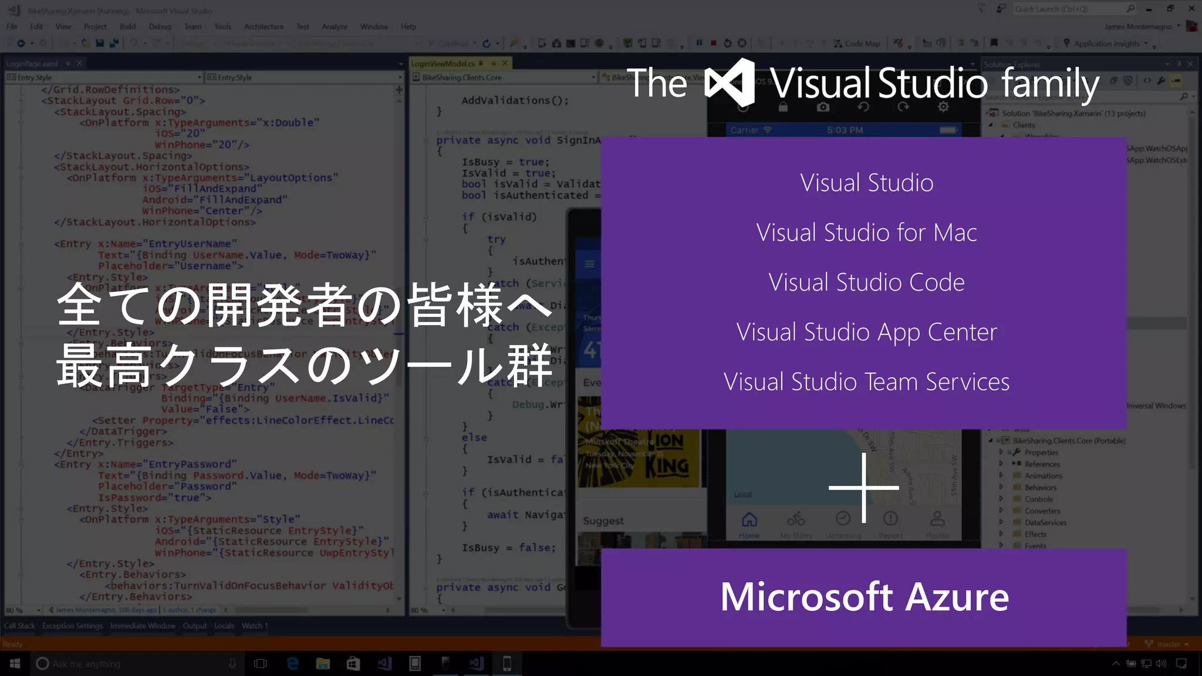Click the feedback icon near Quick Launch
The width and height of the screenshot is (1202, 676).
tap(1001, 9)
